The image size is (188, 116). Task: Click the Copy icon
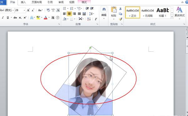coord(120,14)
